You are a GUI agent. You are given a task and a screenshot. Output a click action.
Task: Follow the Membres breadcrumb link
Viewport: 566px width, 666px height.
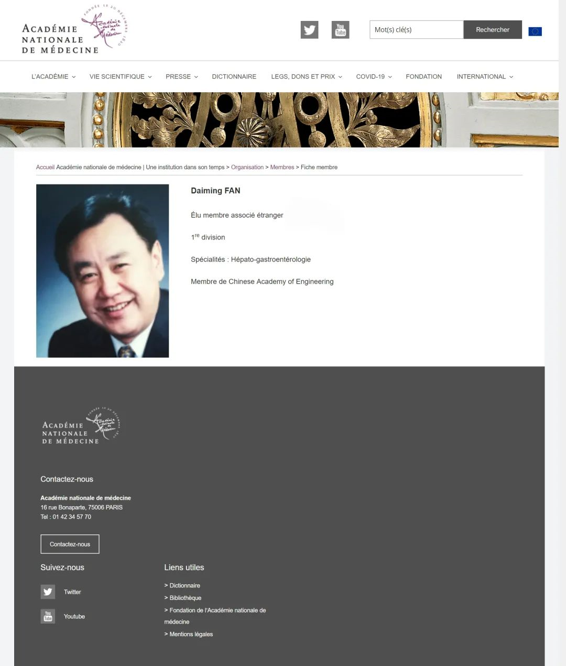pos(282,167)
